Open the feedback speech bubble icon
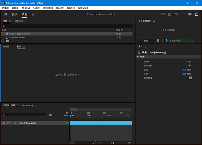The width and height of the screenshot is (202, 145). click(190, 14)
